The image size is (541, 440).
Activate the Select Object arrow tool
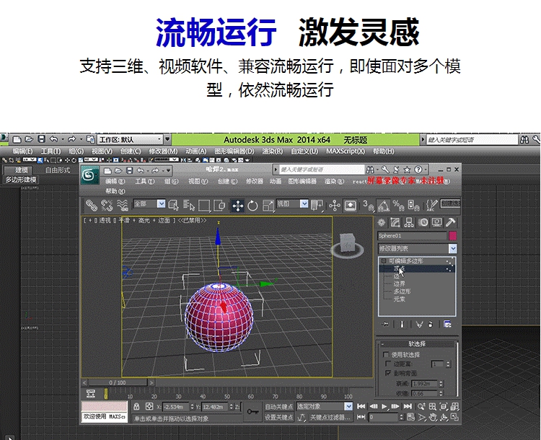(174, 206)
